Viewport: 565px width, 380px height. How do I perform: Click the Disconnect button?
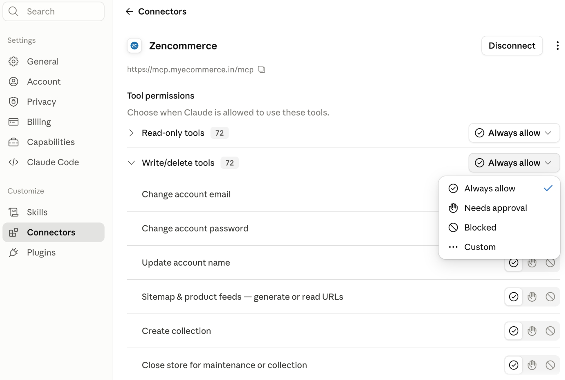(512, 46)
